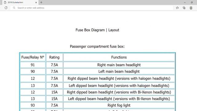197x111 pixels.
Task: Select Left dipped beam halogen headlights cell
Action: [x=119, y=86]
